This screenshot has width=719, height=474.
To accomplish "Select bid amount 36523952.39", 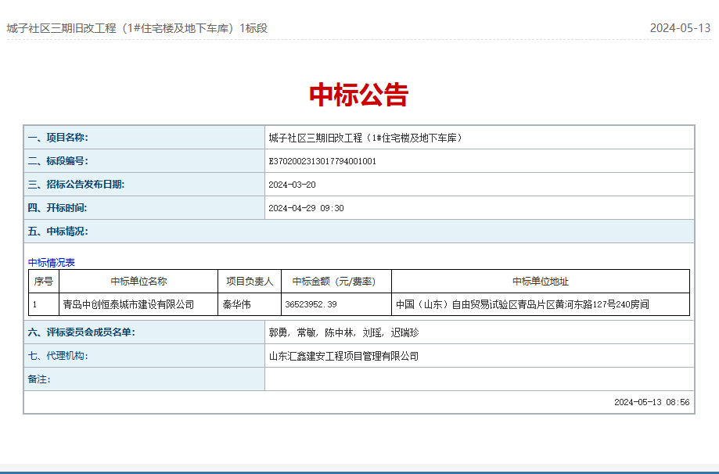I will 311,304.
